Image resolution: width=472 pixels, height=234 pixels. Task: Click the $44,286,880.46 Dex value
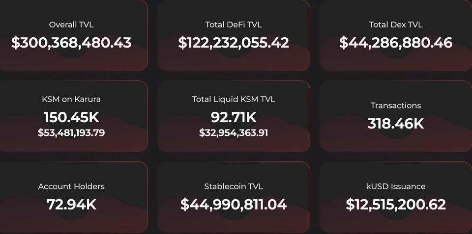396,43
